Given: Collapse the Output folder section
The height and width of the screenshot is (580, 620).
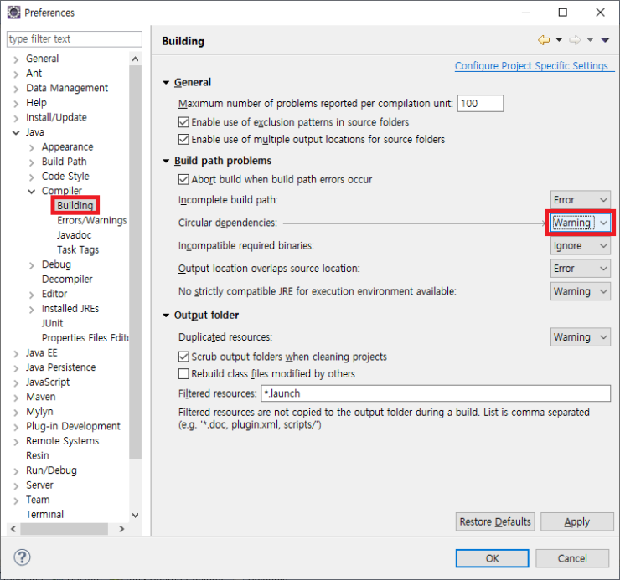Looking at the screenshot, I should 166,316.
